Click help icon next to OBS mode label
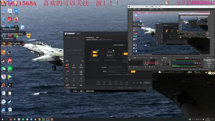This screenshot has width=215, height=121. pyautogui.click(x=125, y=45)
